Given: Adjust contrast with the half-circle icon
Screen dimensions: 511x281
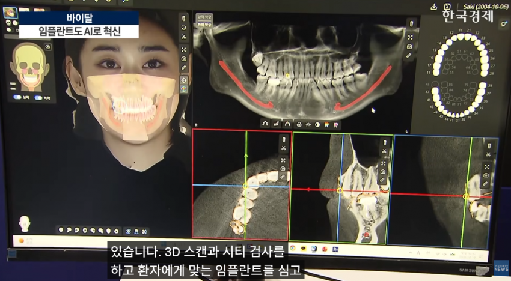Looking at the screenshot, I should [317, 125].
